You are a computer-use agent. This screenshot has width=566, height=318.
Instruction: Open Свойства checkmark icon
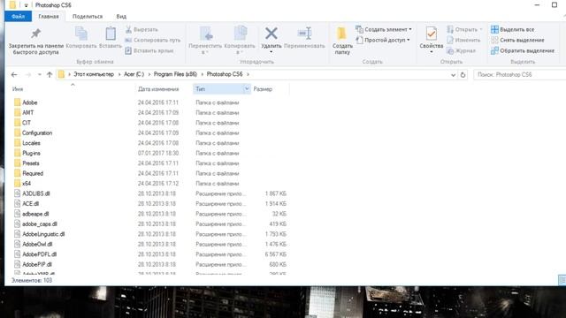click(432, 34)
